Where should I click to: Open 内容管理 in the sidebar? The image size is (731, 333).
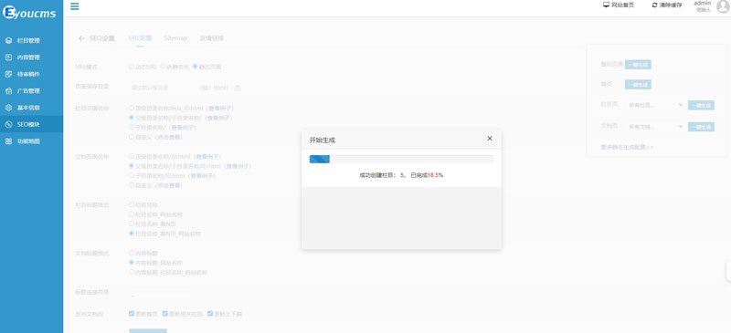pos(31,57)
